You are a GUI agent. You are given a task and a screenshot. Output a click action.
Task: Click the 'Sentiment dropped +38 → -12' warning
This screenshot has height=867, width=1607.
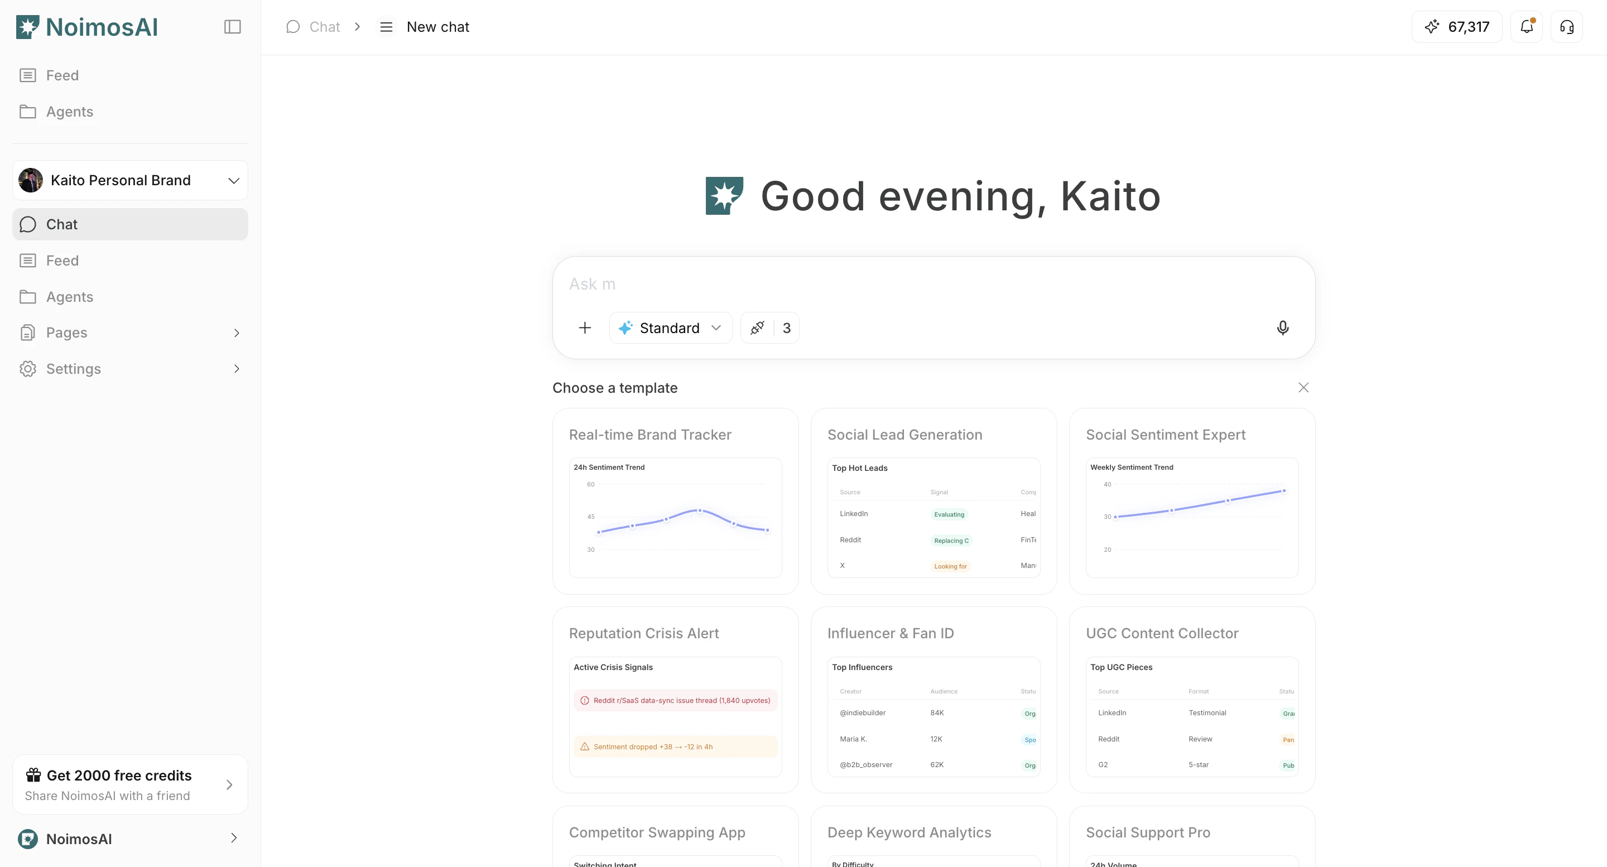click(x=675, y=746)
